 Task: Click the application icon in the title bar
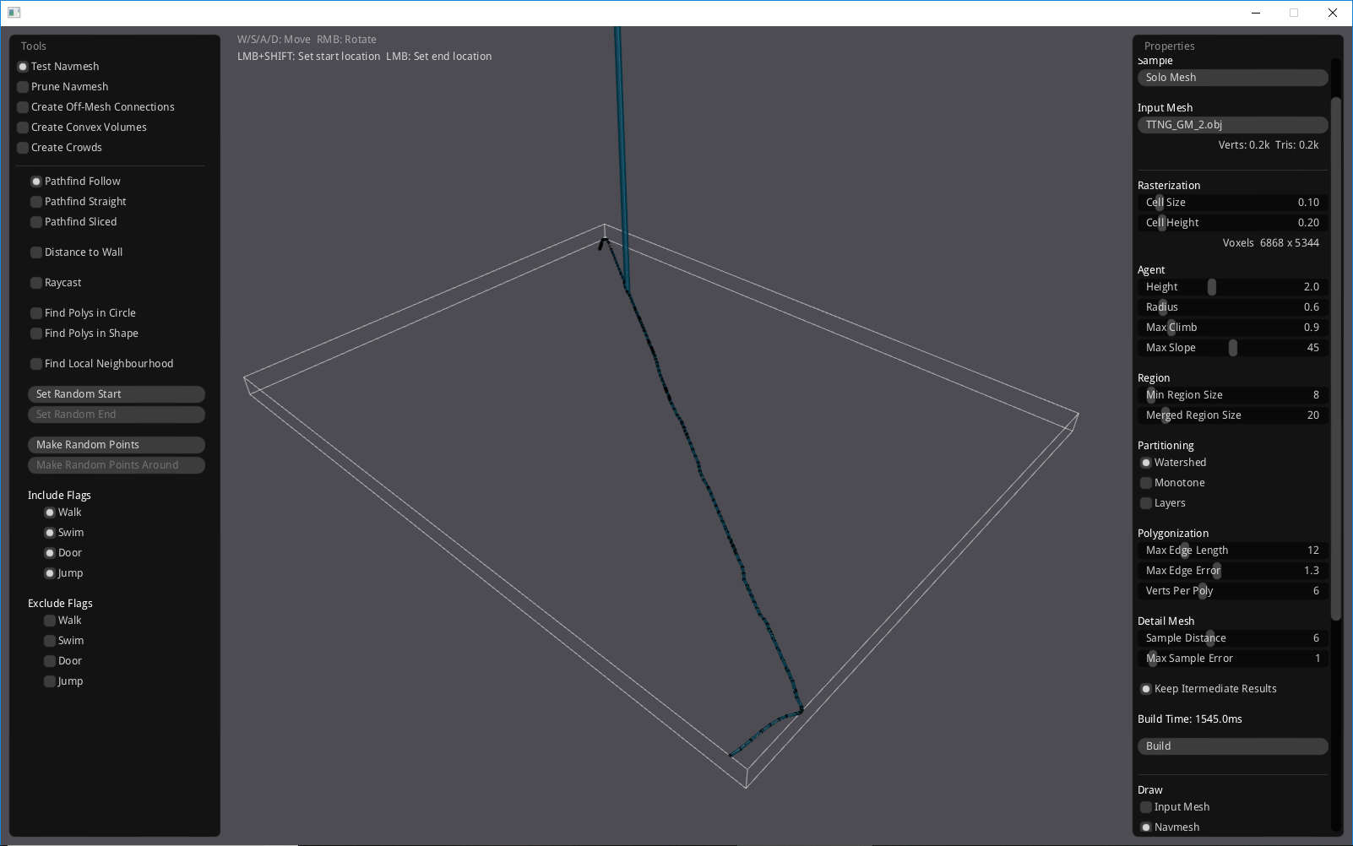click(x=14, y=12)
